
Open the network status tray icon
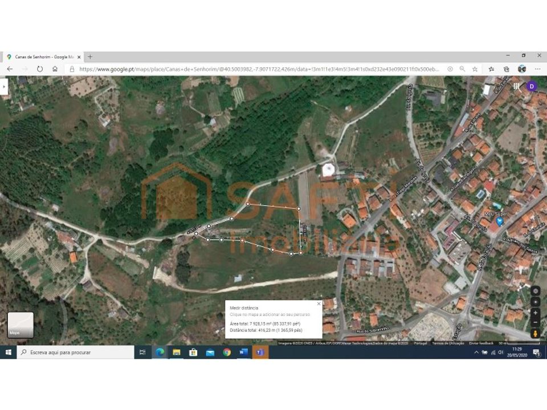tap(493, 352)
